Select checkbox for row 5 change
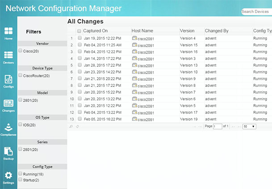 tap(79, 66)
